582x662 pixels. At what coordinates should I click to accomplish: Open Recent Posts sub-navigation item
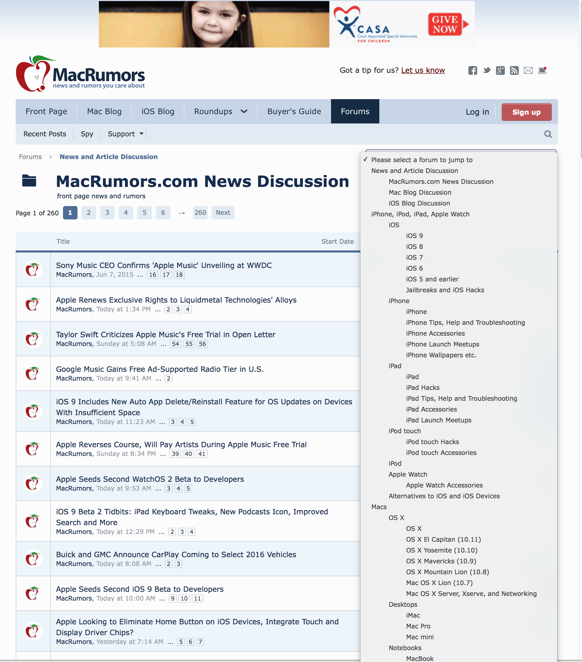pyautogui.click(x=45, y=134)
